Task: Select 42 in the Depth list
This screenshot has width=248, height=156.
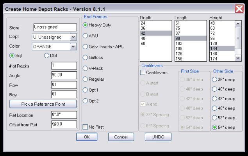Action: (156, 33)
